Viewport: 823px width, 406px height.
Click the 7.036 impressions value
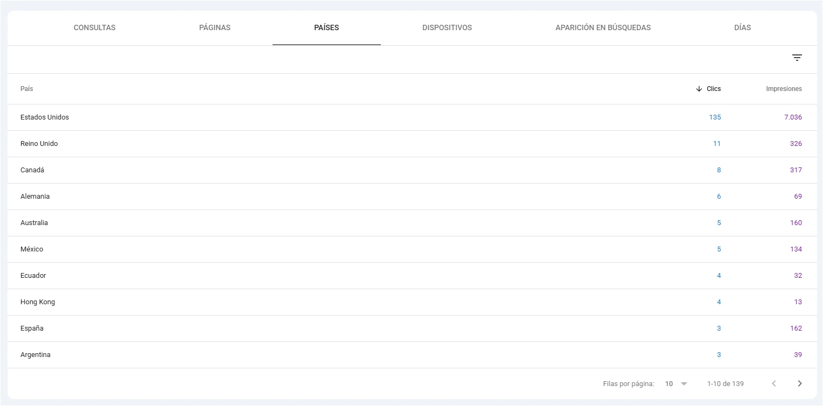click(x=793, y=117)
